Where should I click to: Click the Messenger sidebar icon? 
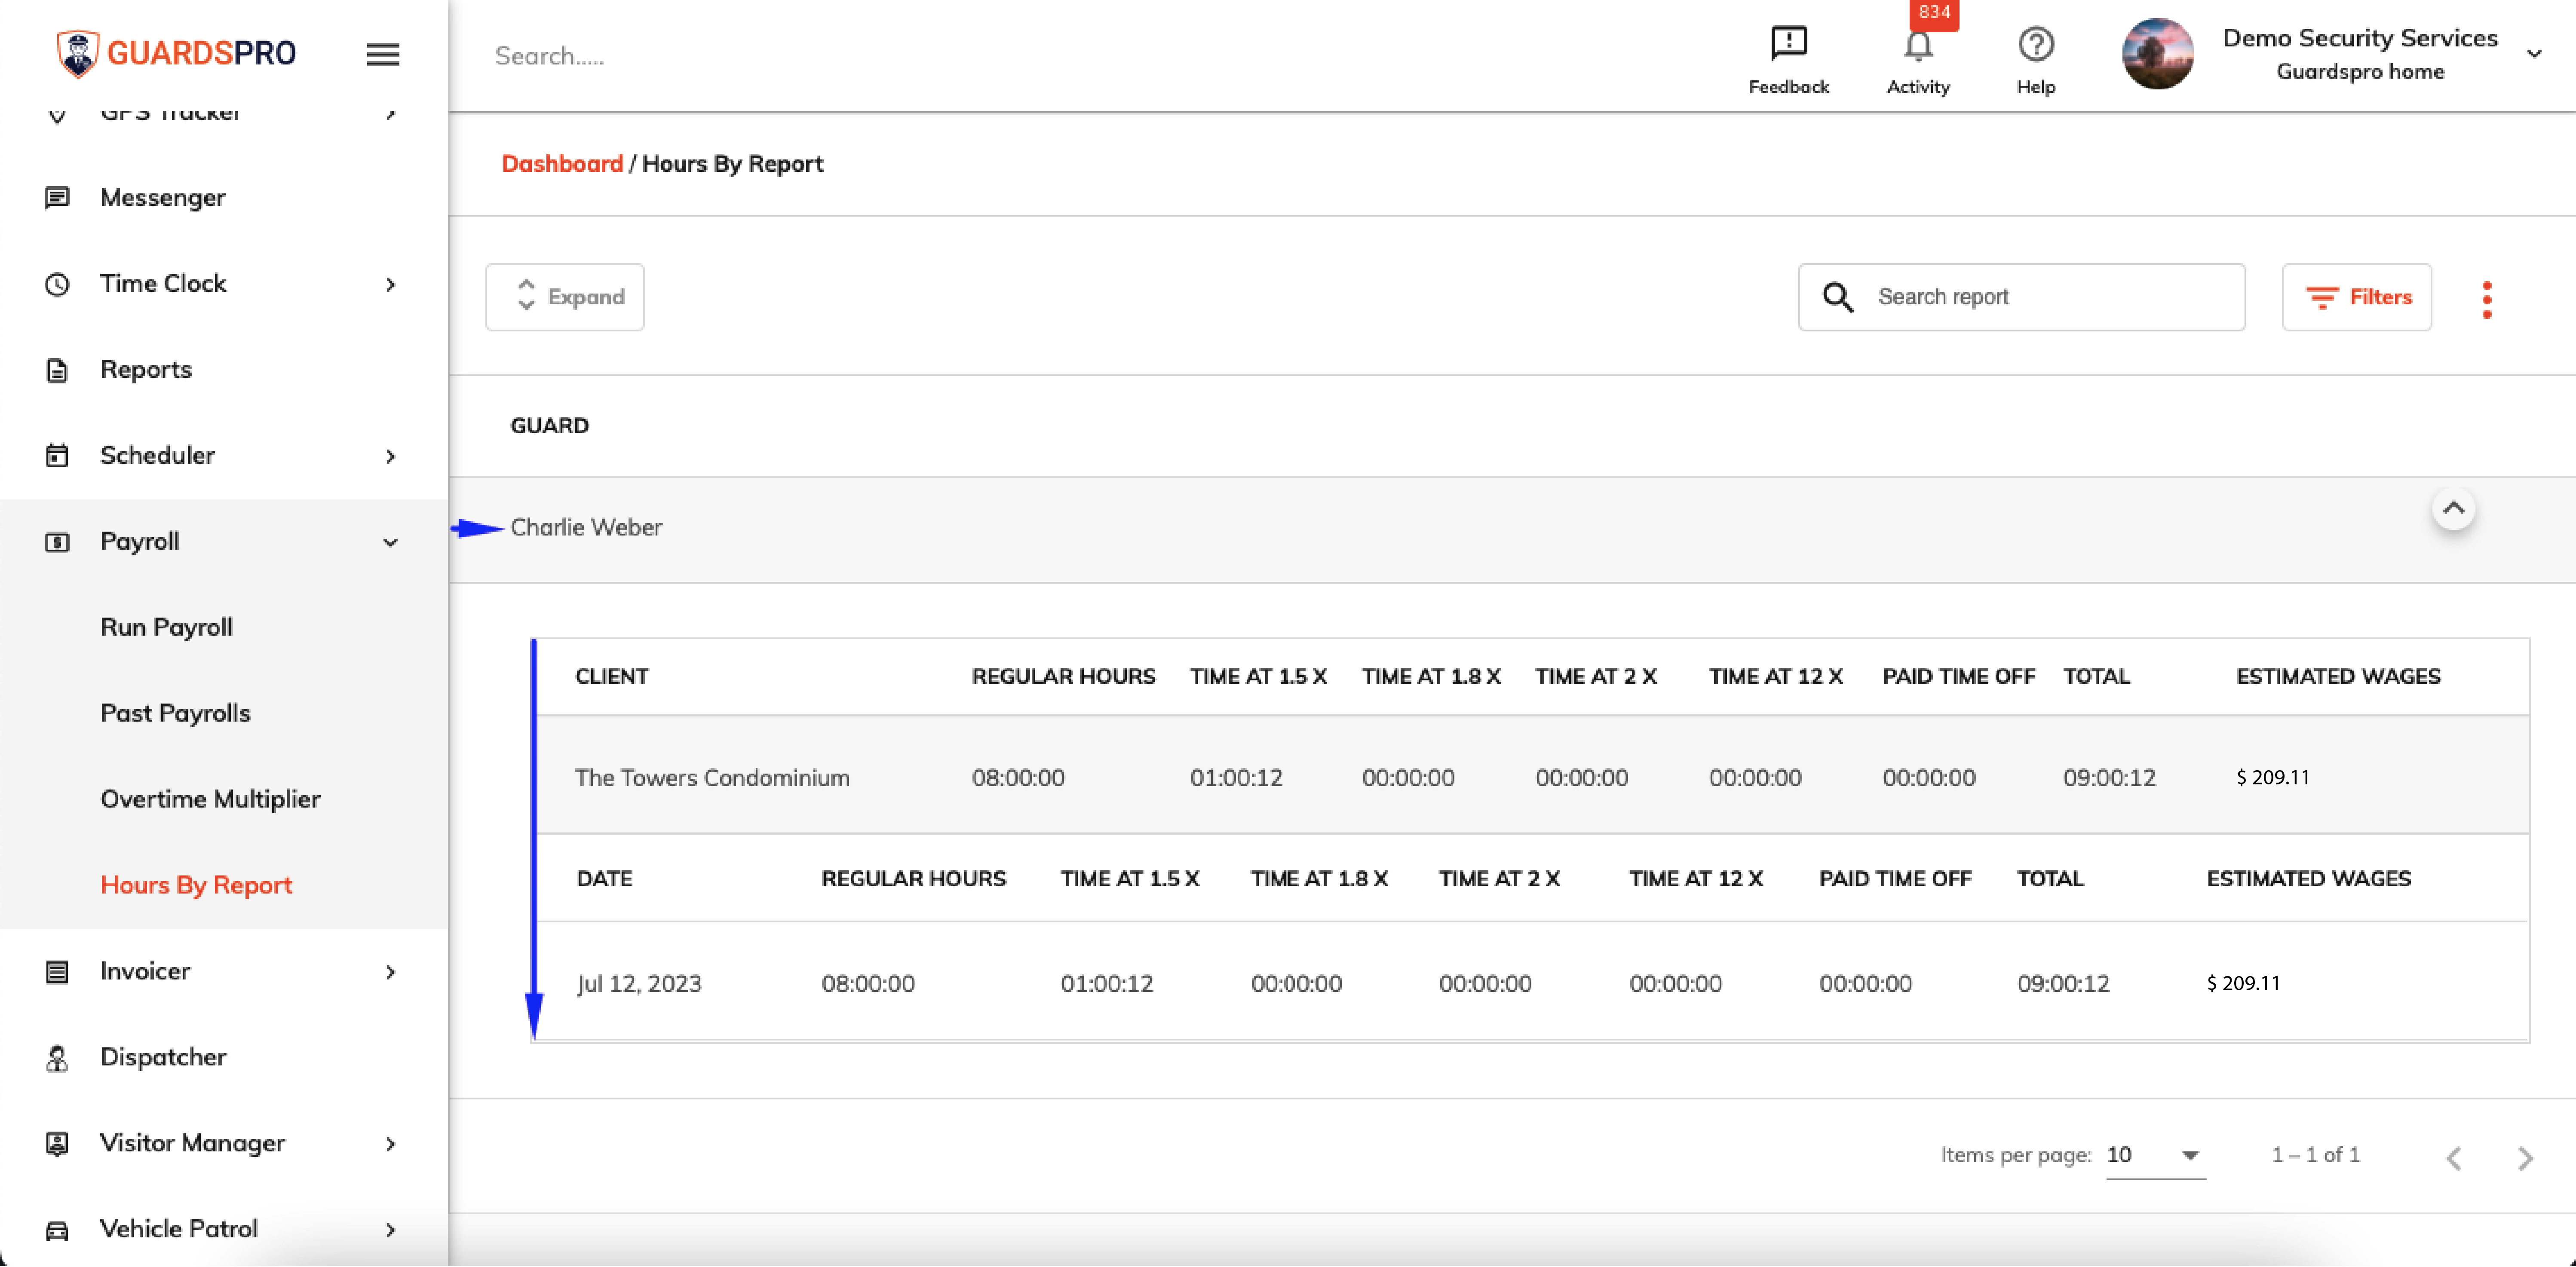(57, 198)
